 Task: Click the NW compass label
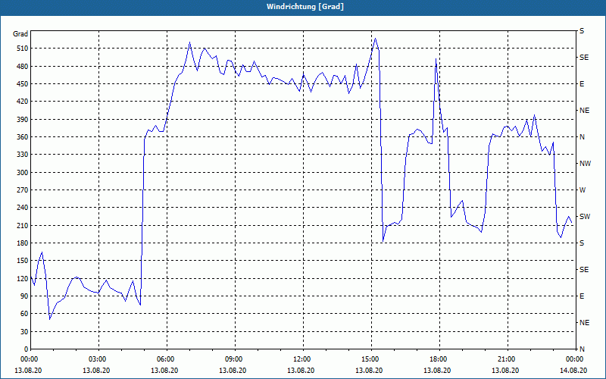click(x=585, y=164)
